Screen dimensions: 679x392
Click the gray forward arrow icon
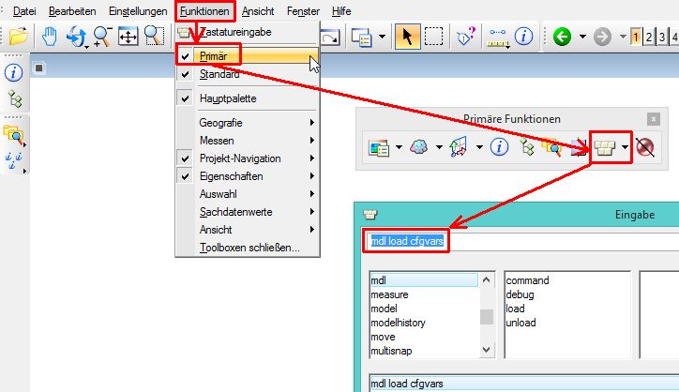[x=602, y=37]
